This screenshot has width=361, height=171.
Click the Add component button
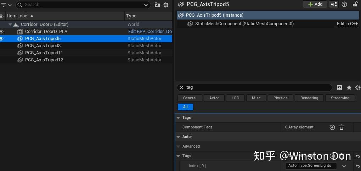315,4
